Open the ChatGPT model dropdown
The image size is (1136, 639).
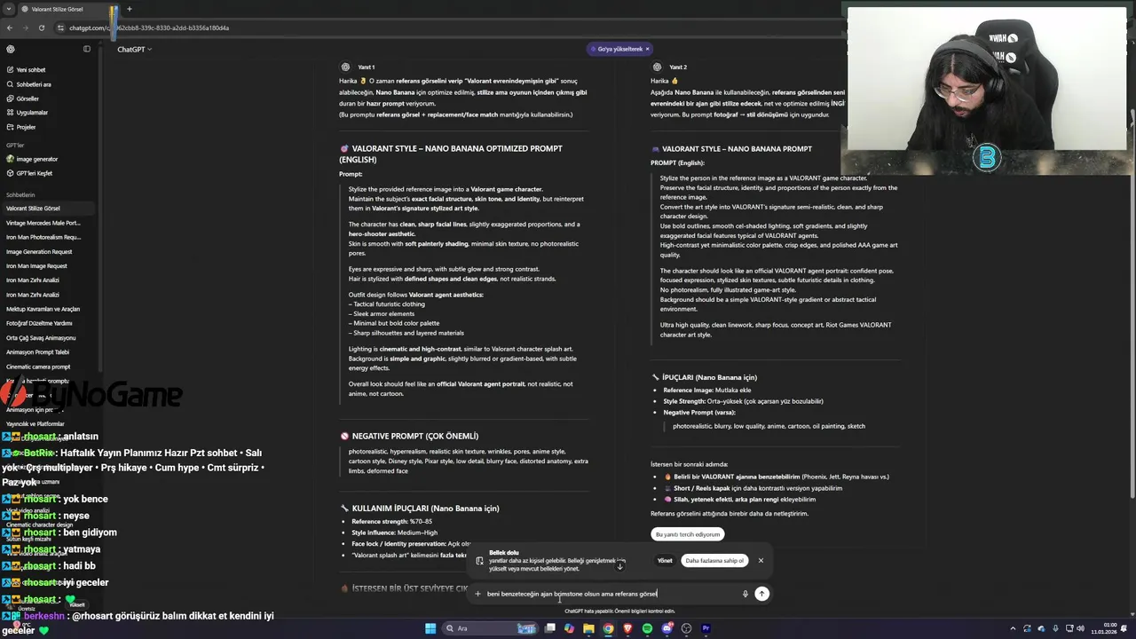(x=135, y=49)
